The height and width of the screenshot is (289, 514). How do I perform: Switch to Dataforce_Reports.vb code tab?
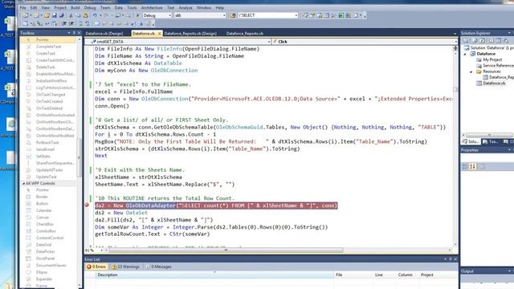click(x=244, y=34)
